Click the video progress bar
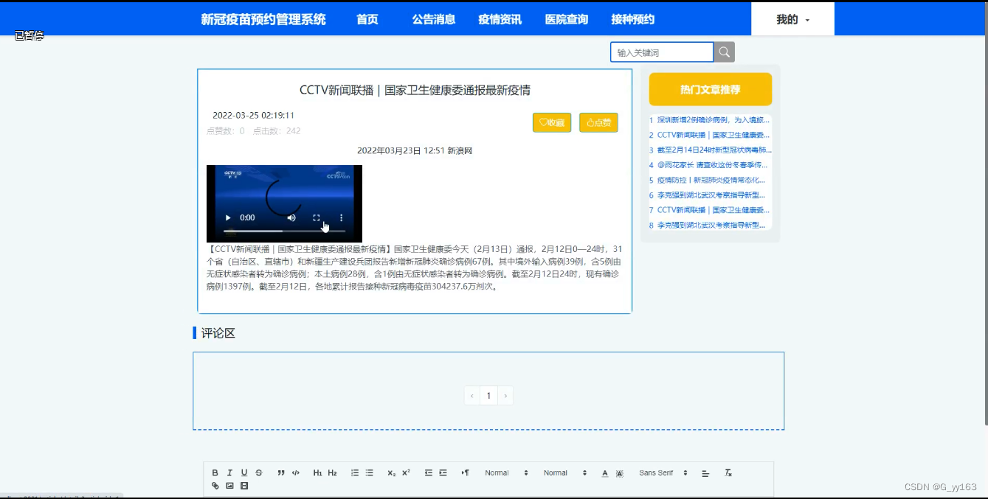Screen dimensions: 988x499 click(284, 231)
